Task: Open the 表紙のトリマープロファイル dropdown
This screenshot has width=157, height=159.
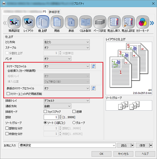Action: pyautogui.click(x=67, y=88)
